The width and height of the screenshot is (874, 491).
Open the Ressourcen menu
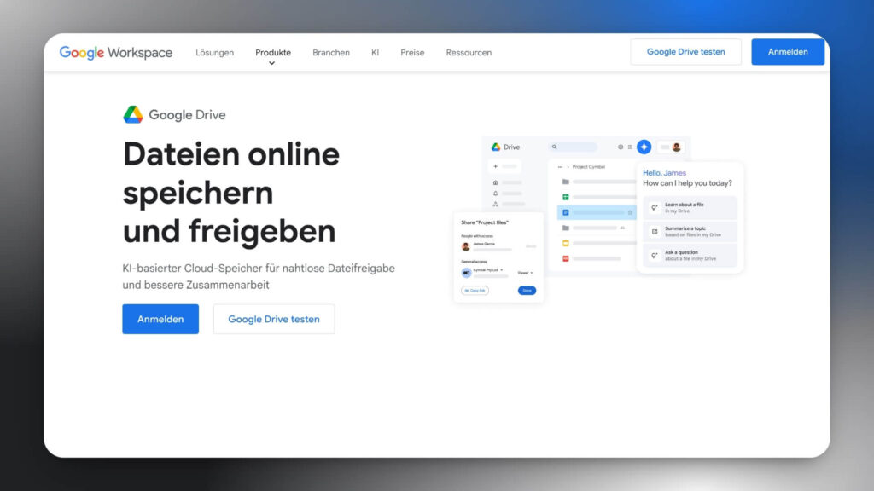[x=469, y=52]
